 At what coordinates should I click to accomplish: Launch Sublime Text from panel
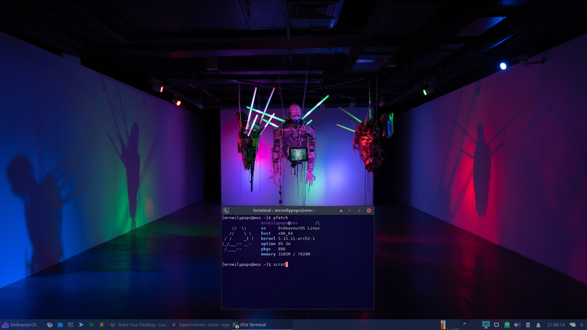coord(102,325)
